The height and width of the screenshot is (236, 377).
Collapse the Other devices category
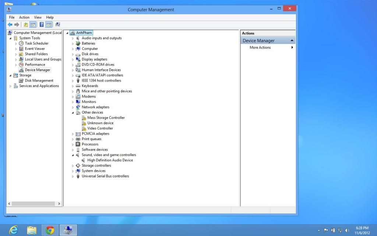(x=73, y=112)
